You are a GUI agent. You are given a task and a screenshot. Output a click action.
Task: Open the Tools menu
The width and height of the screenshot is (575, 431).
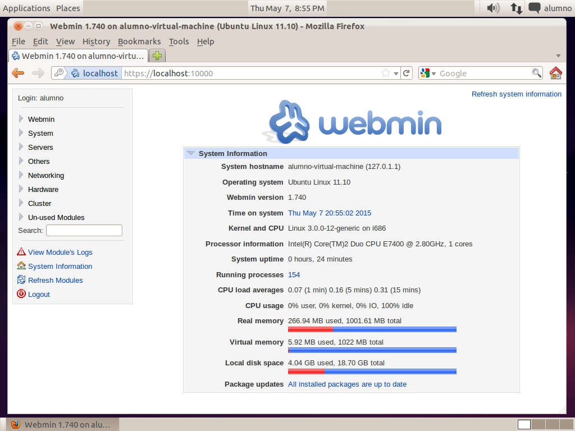(179, 42)
